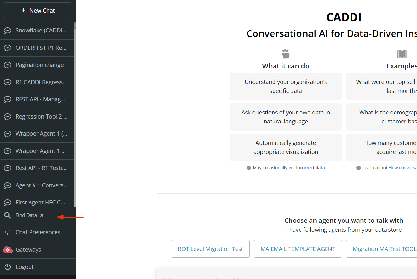Click the Gateways cloud gear icon

[x=8, y=249]
